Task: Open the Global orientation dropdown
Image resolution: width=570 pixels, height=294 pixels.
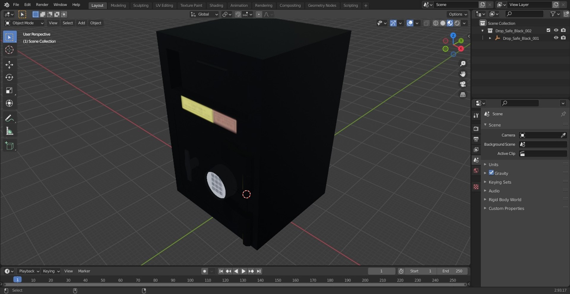Action: tap(204, 14)
